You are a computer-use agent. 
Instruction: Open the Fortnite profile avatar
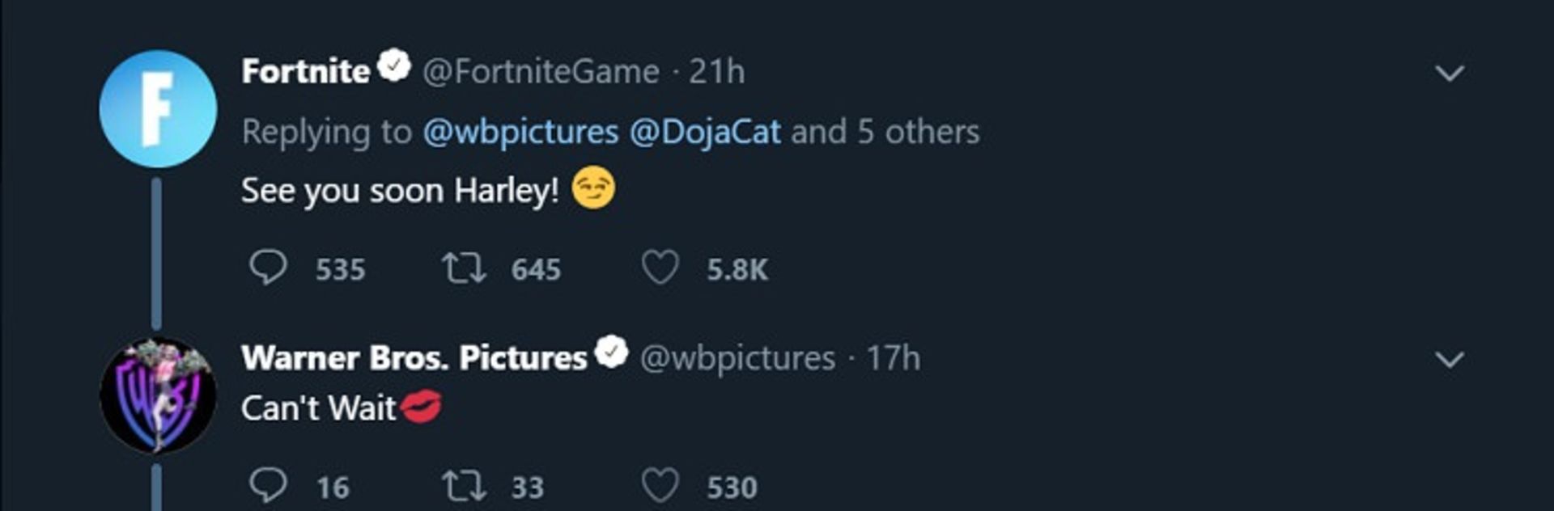[158, 109]
